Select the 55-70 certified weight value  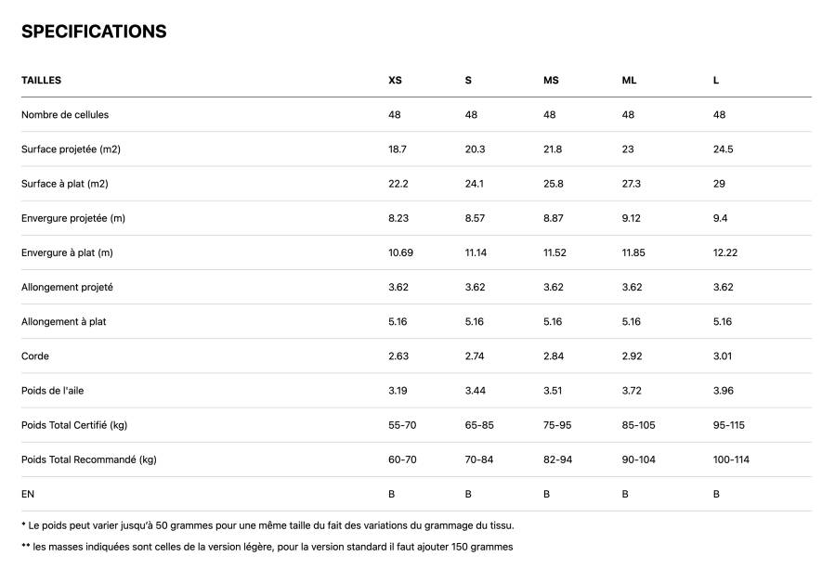[403, 425]
